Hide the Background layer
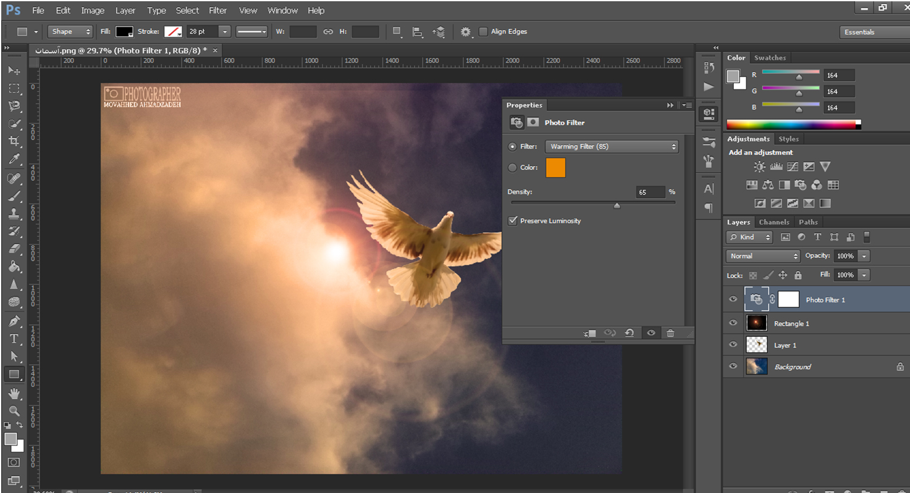This screenshot has width=910, height=493. (x=733, y=366)
